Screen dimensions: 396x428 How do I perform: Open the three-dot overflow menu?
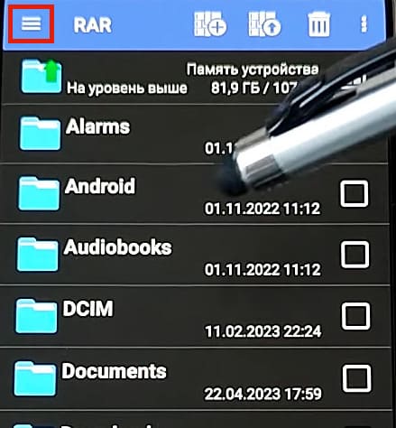[x=364, y=24]
